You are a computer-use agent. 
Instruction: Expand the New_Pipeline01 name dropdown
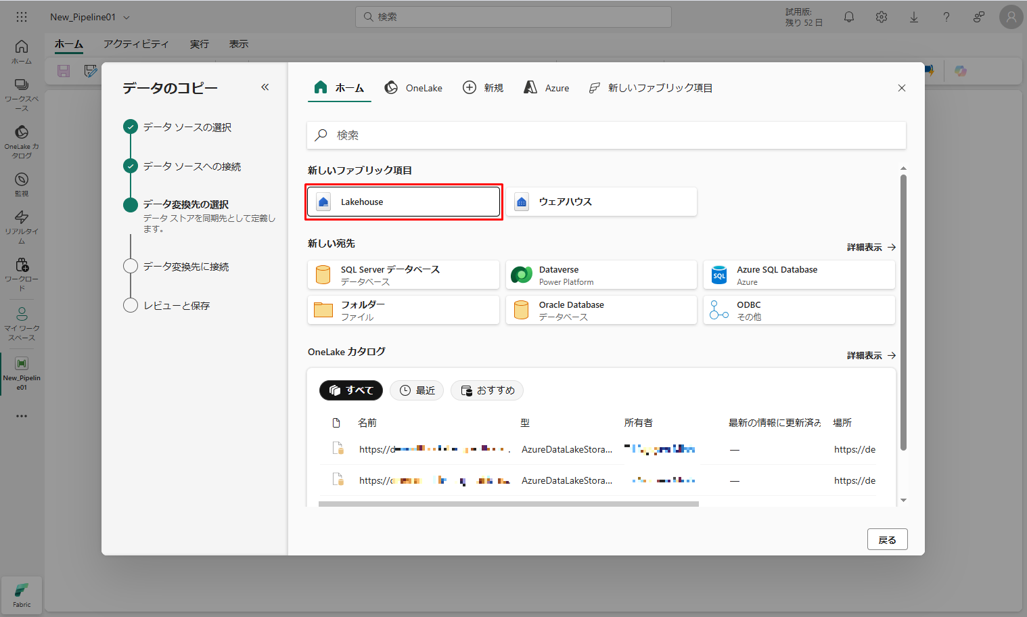[x=127, y=18]
